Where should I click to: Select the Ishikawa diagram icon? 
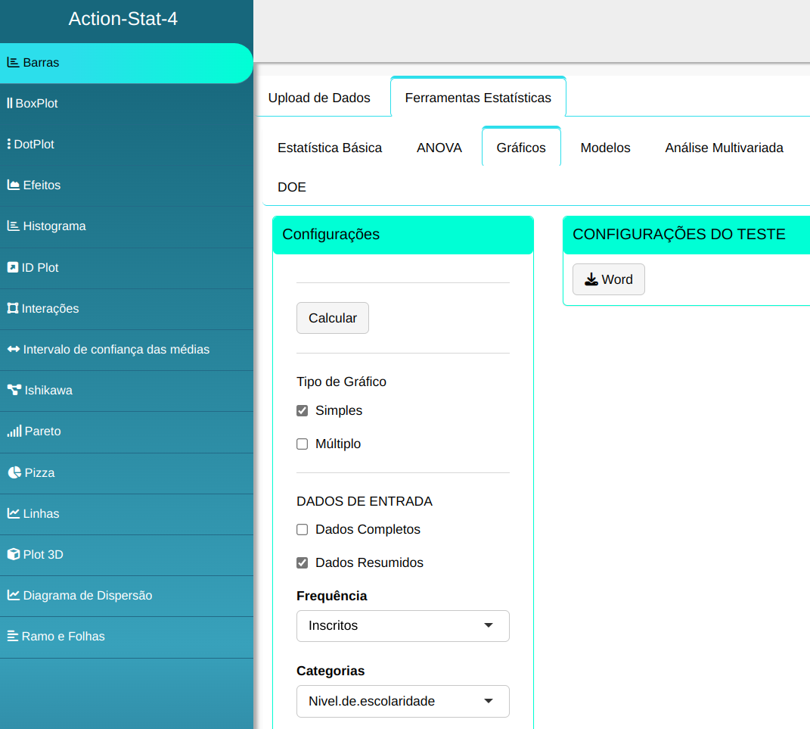coord(14,390)
